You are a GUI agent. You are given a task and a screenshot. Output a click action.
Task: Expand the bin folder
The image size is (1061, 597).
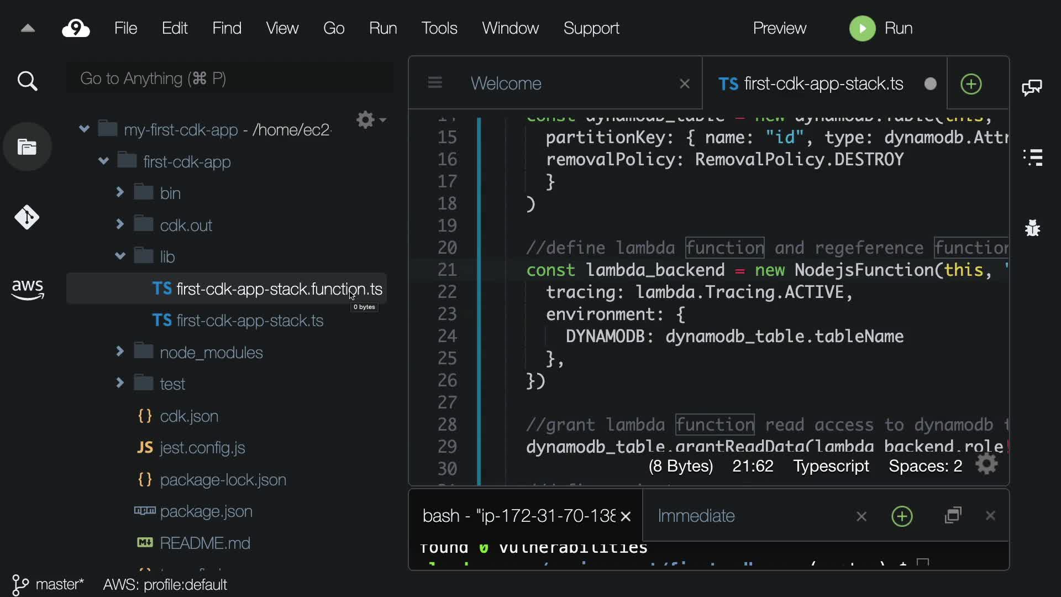(x=120, y=192)
